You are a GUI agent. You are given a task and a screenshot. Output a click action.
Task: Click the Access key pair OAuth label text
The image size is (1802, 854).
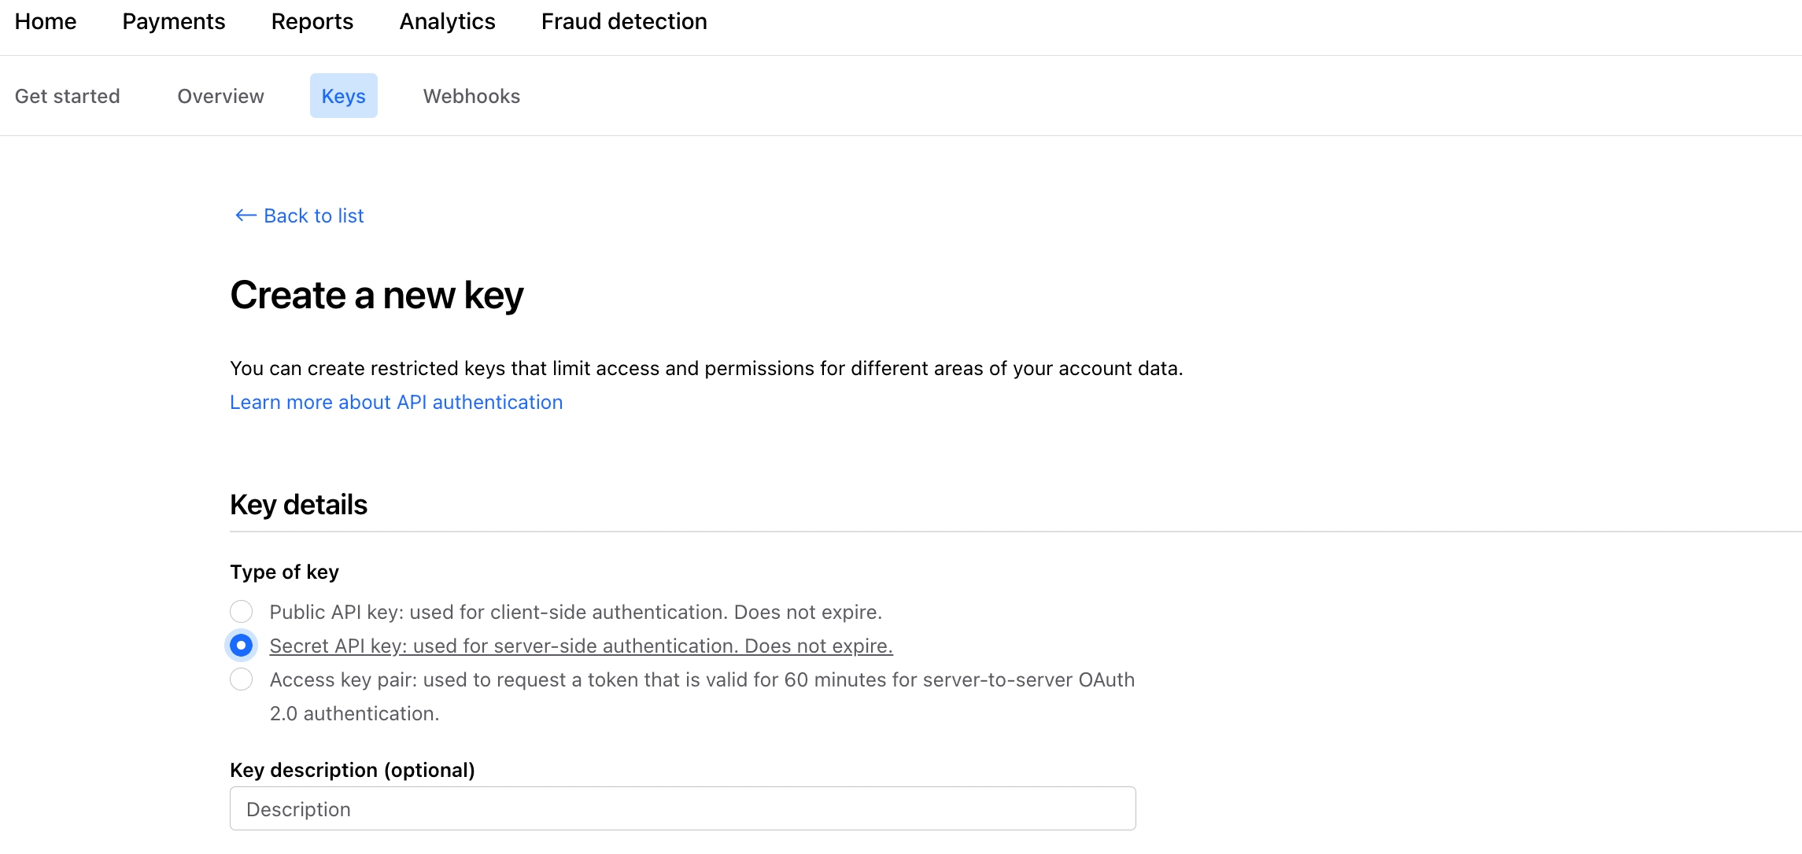(702, 679)
